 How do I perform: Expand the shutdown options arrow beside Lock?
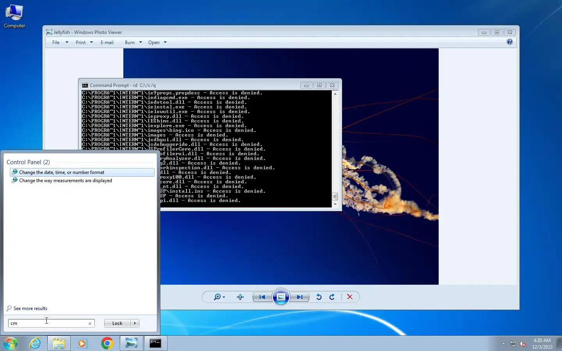[x=135, y=323]
